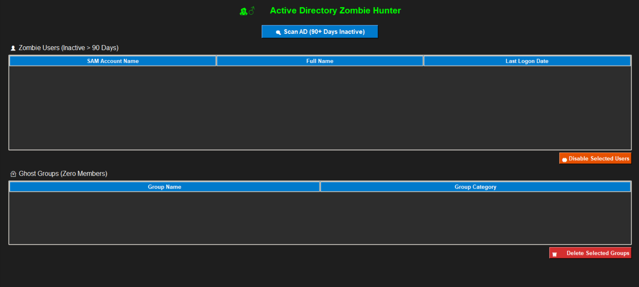Screen dimensions: 639x287
Task: Sort by Full Name column header
Action: (320, 61)
